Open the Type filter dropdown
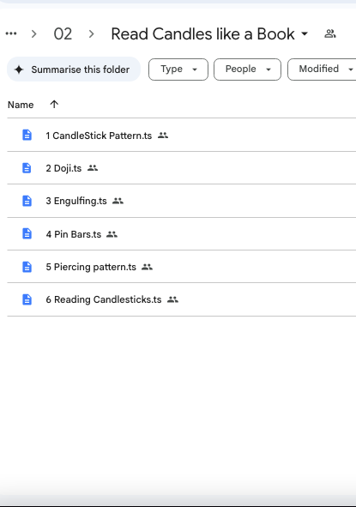356x507 pixels. point(178,69)
